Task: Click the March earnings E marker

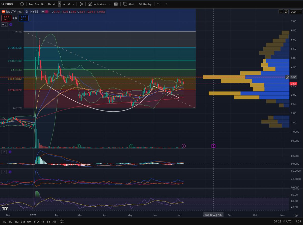Action: pos(79,146)
